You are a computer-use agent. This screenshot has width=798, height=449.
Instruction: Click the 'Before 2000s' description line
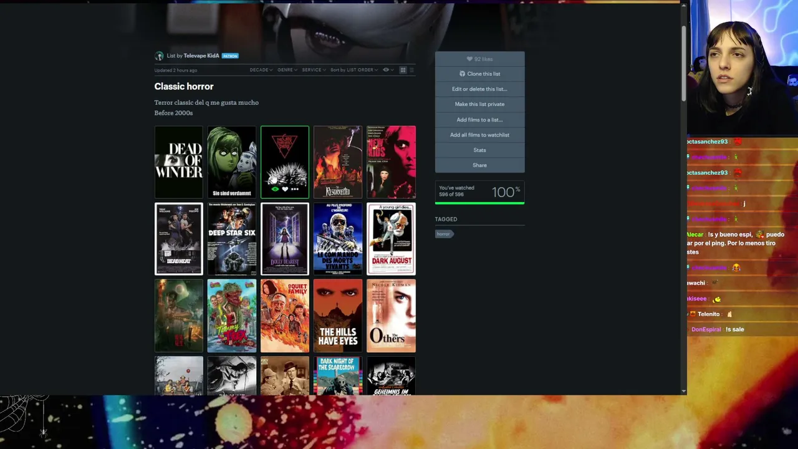[173, 113]
